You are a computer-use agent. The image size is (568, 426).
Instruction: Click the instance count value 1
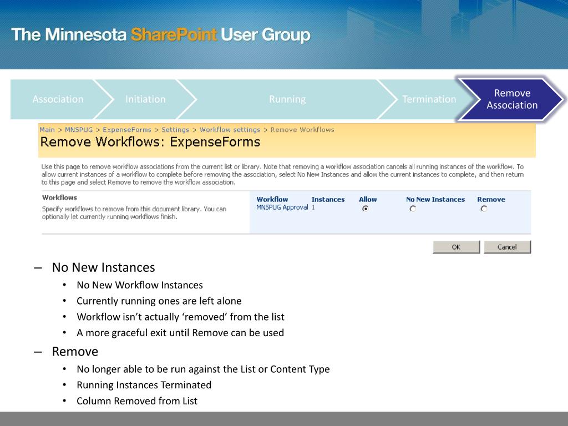(x=313, y=207)
